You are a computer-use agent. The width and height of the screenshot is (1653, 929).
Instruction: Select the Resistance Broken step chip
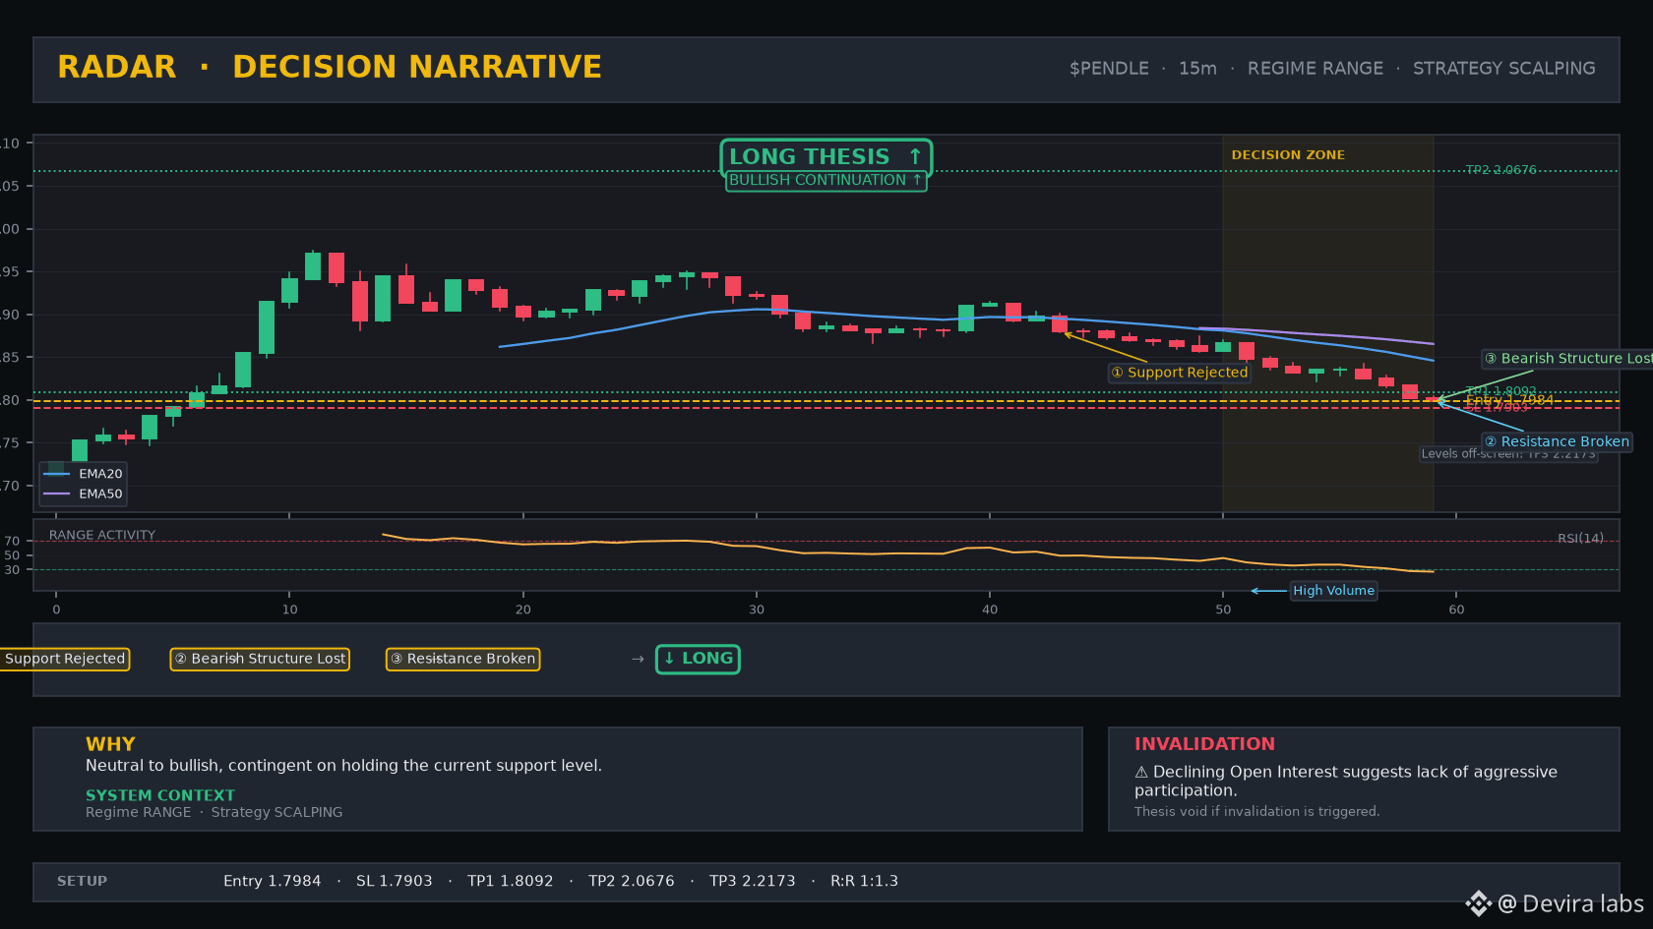click(462, 659)
